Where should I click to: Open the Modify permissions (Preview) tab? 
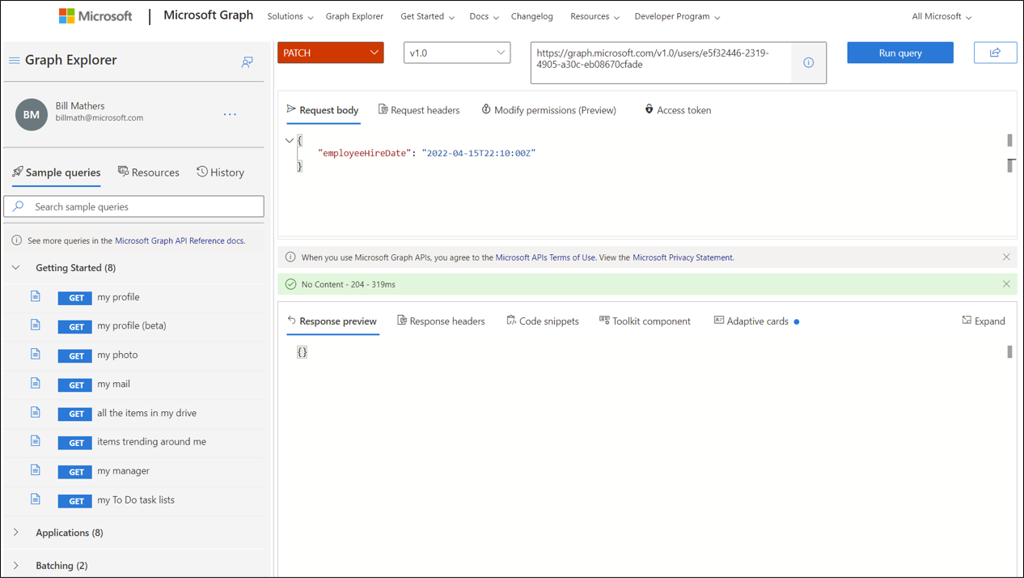(x=548, y=110)
